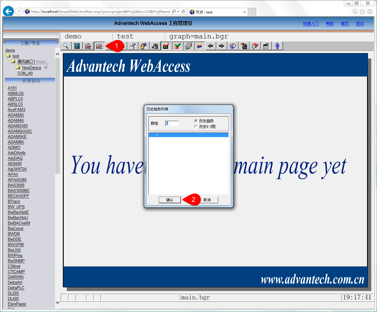
Task: Expand the test folder node
Action: [x=8, y=56]
